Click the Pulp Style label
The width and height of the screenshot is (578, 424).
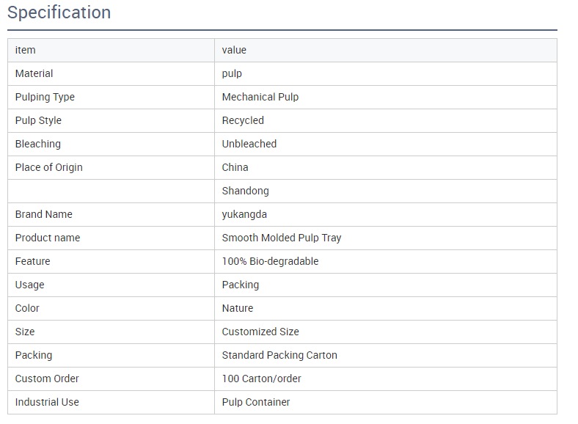click(38, 120)
